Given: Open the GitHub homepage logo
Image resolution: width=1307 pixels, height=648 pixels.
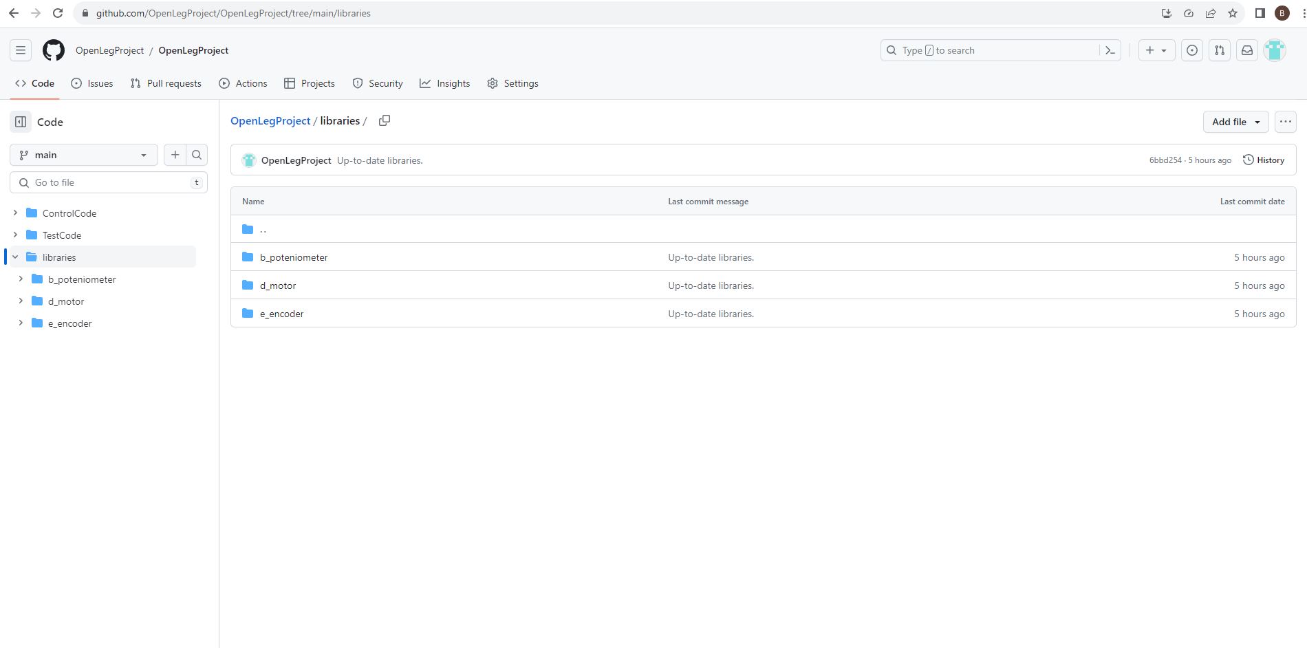Looking at the screenshot, I should coord(54,50).
